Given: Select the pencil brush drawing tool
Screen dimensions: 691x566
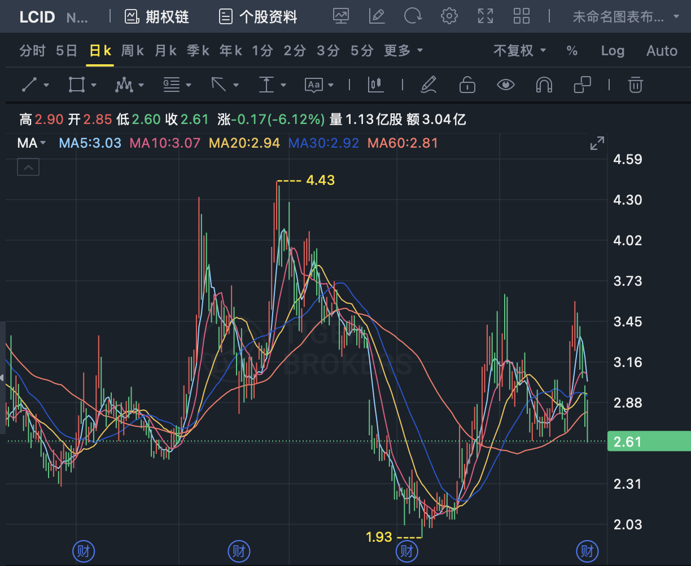Looking at the screenshot, I should [x=429, y=85].
